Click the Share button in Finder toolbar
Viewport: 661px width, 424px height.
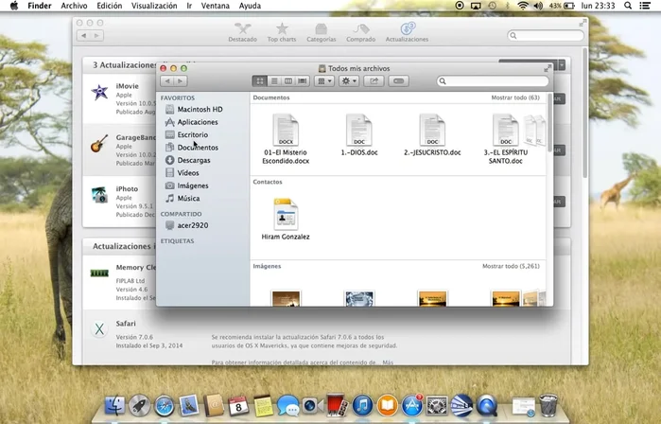pos(373,81)
